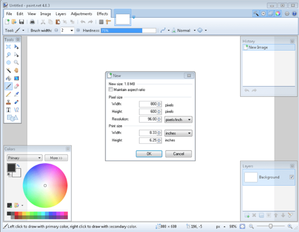Click the Print toolbar icon
Image resolution: width=299 pixels, height=232 pixels.
[32, 22]
